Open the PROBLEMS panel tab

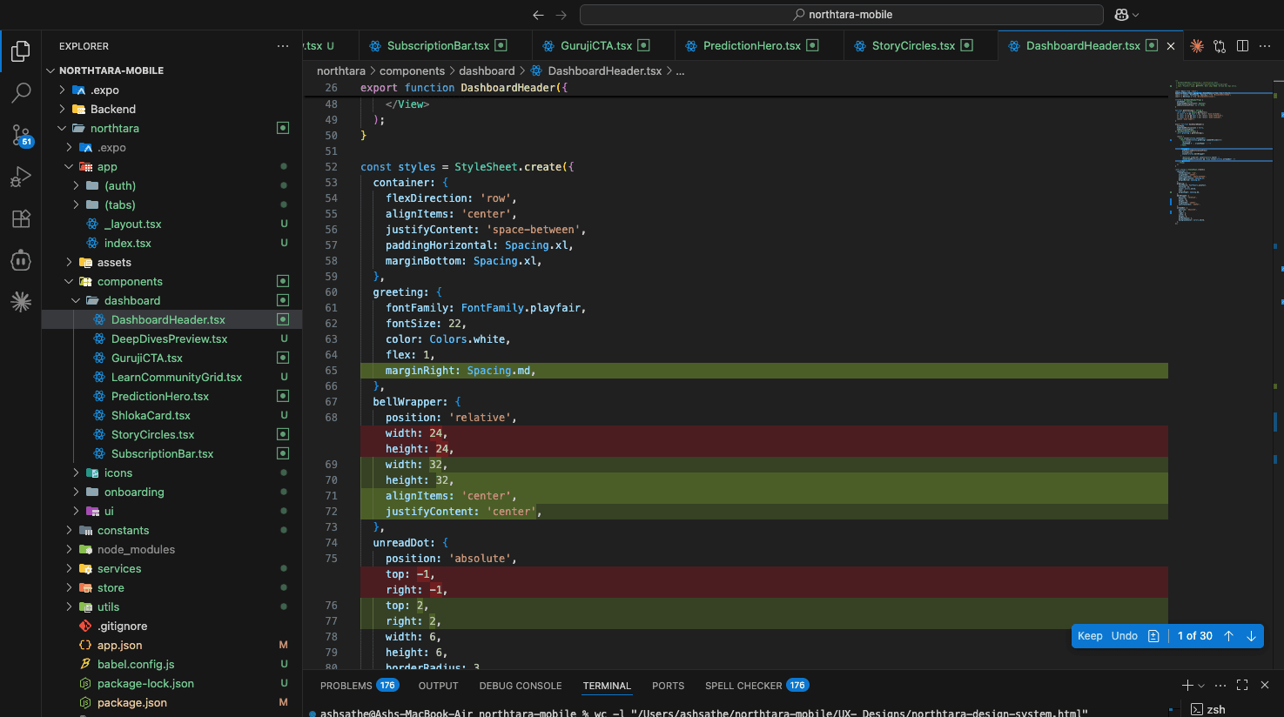click(360, 686)
